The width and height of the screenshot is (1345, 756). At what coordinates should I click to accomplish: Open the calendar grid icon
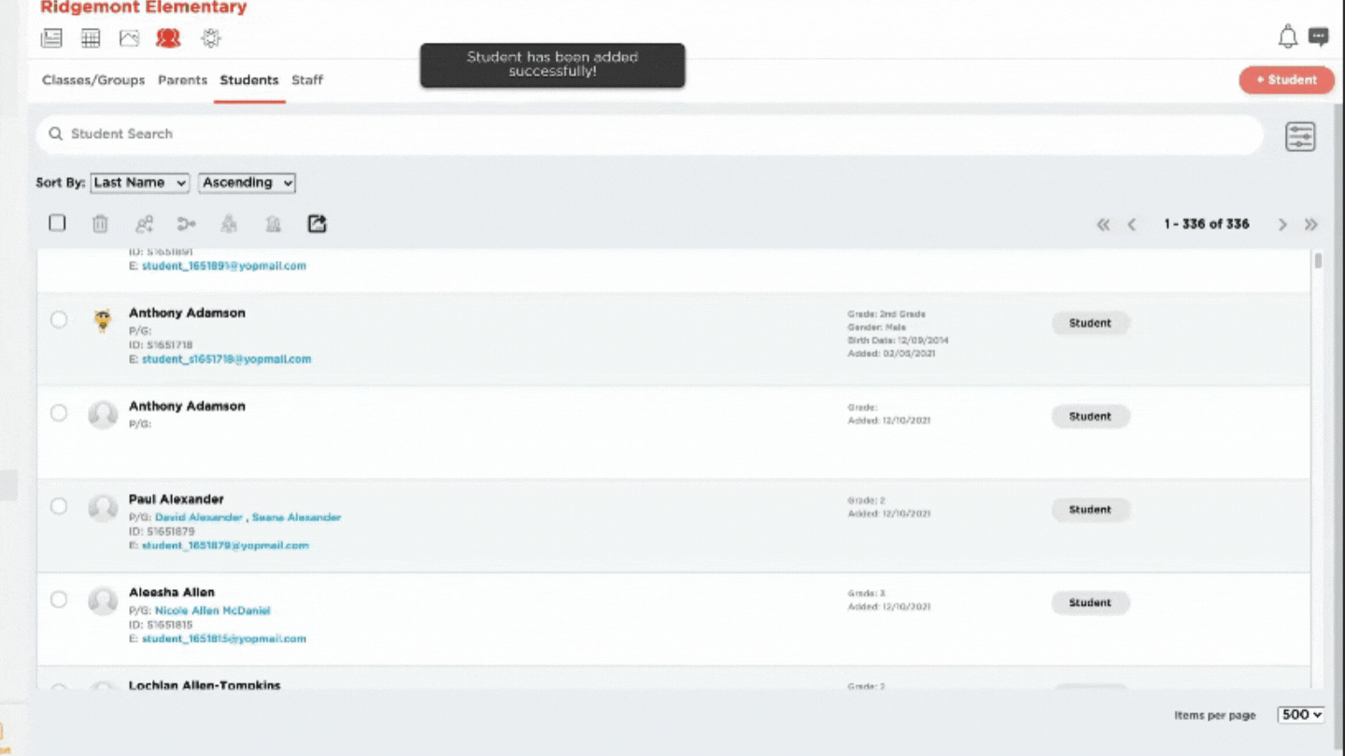point(91,38)
